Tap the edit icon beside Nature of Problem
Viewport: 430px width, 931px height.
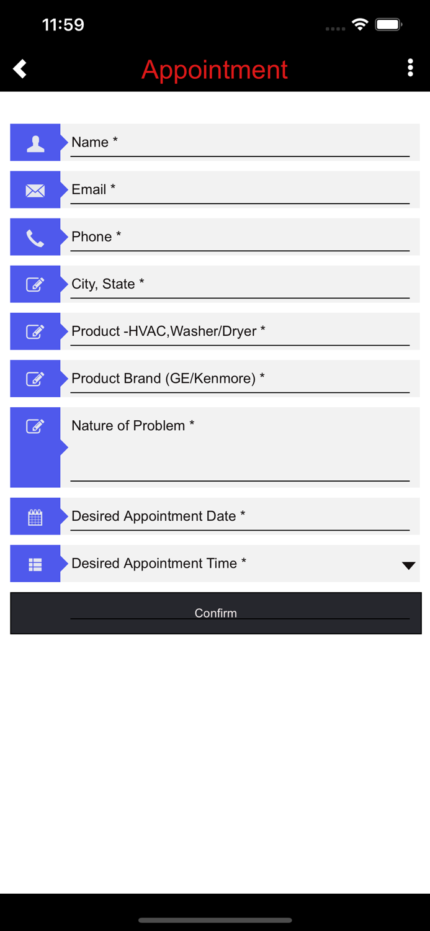(35, 426)
